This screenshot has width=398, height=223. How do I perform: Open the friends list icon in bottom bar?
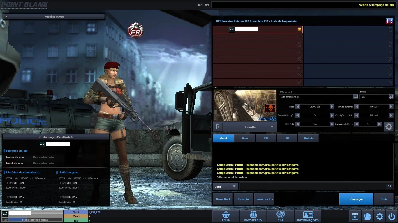[x=367, y=216]
